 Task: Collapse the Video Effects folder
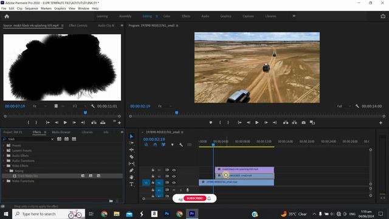[4, 166]
